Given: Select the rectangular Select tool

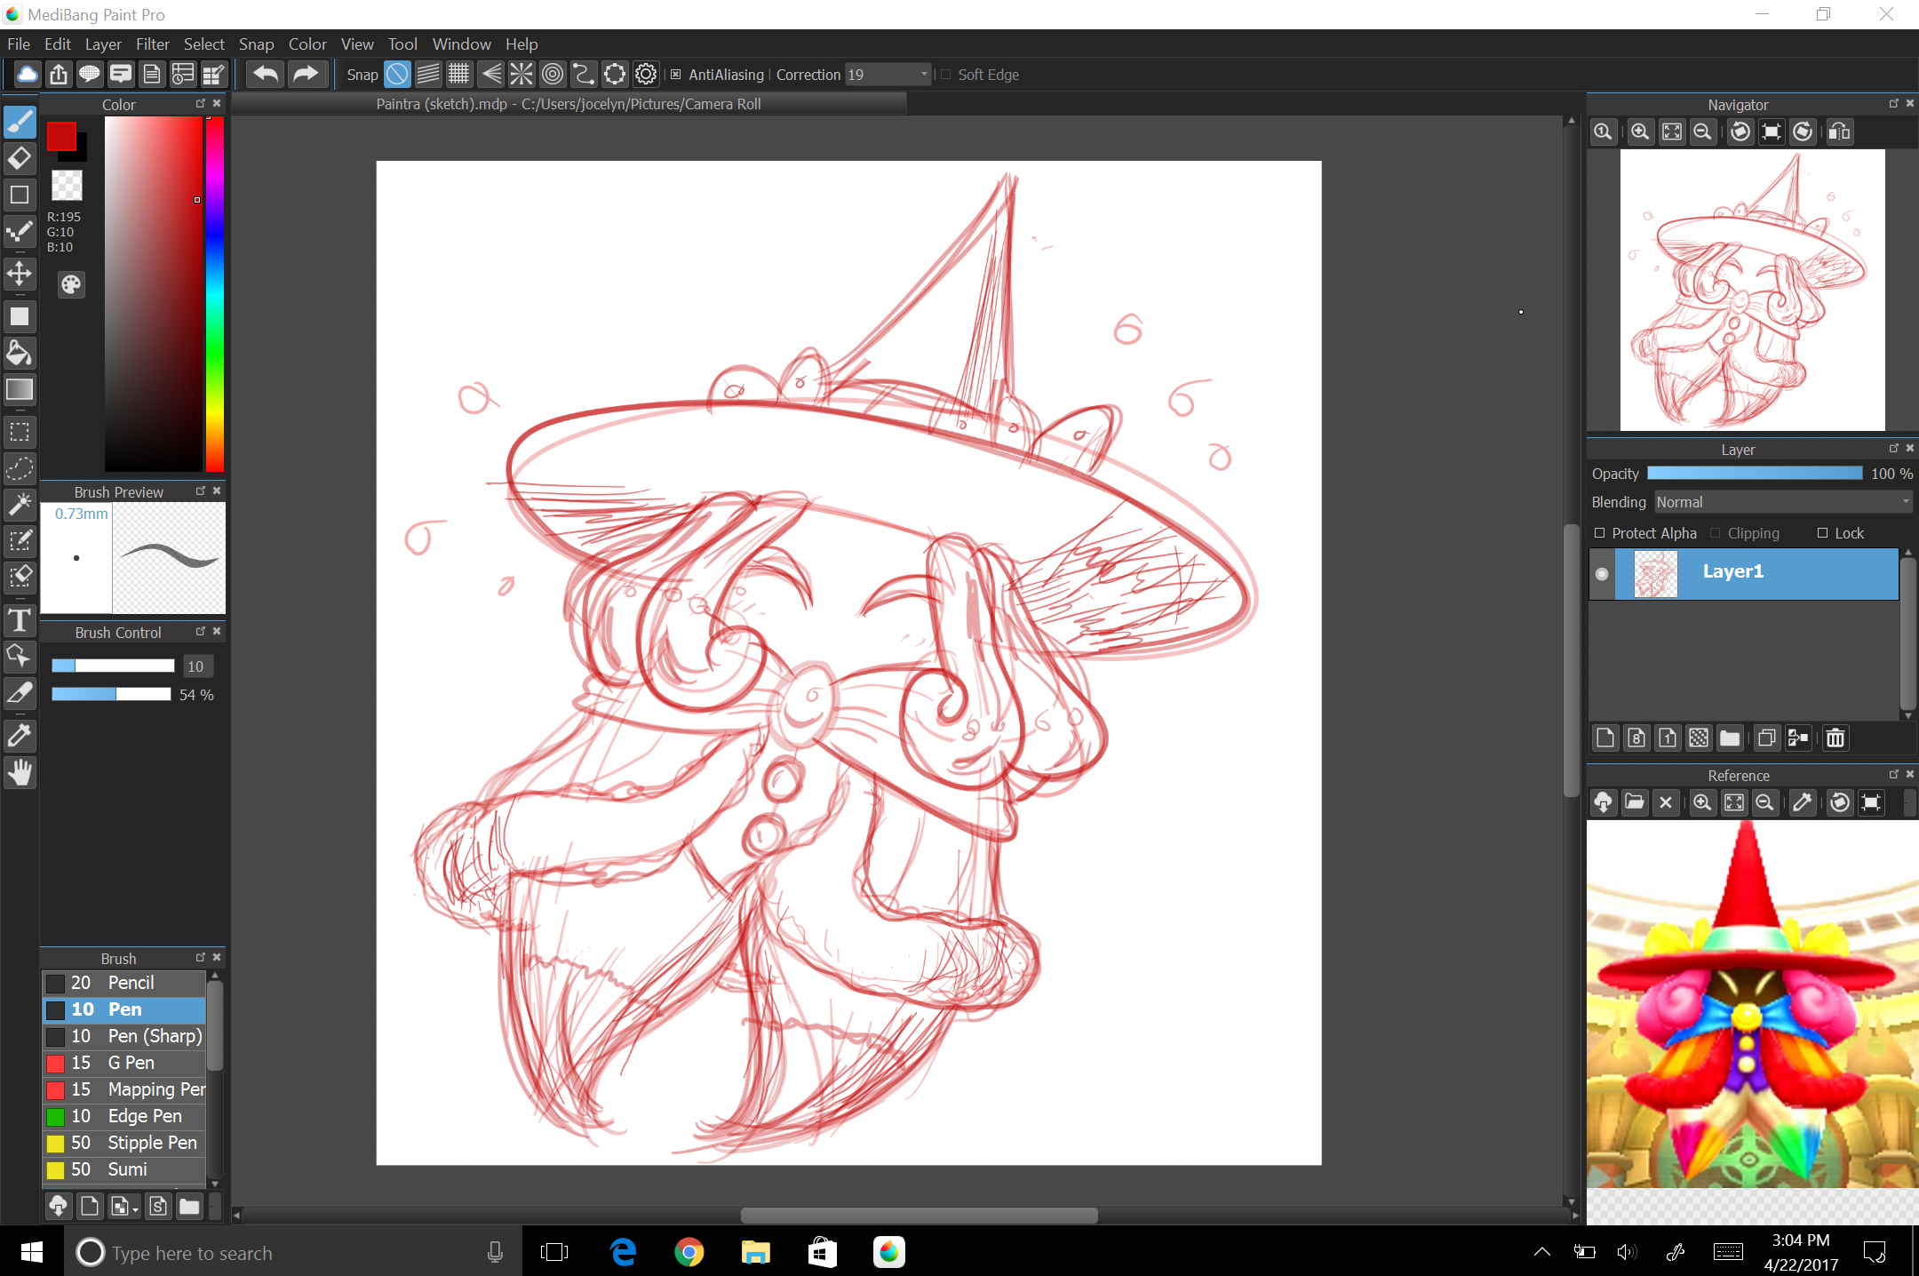Looking at the screenshot, I should click(20, 433).
